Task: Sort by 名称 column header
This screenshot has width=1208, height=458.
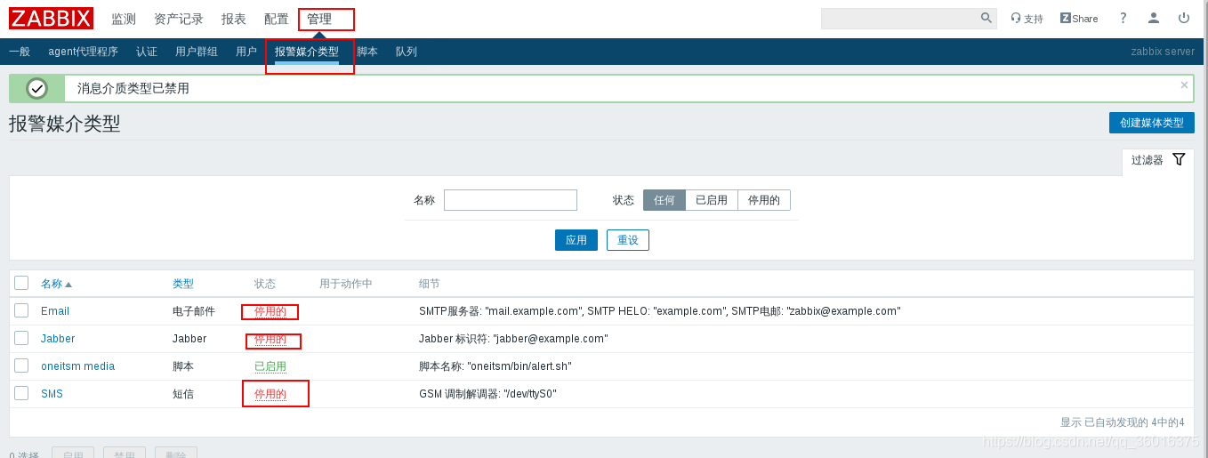Action: click(56, 284)
